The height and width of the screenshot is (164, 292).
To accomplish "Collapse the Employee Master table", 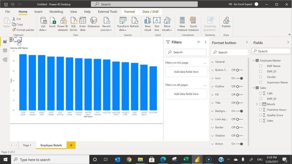I will tap(254, 61).
